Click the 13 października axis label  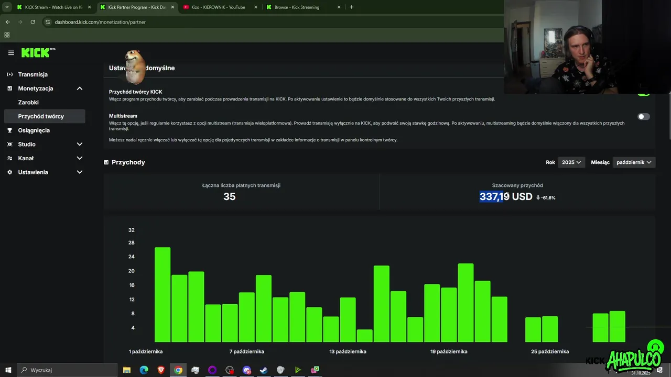click(348, 351)
